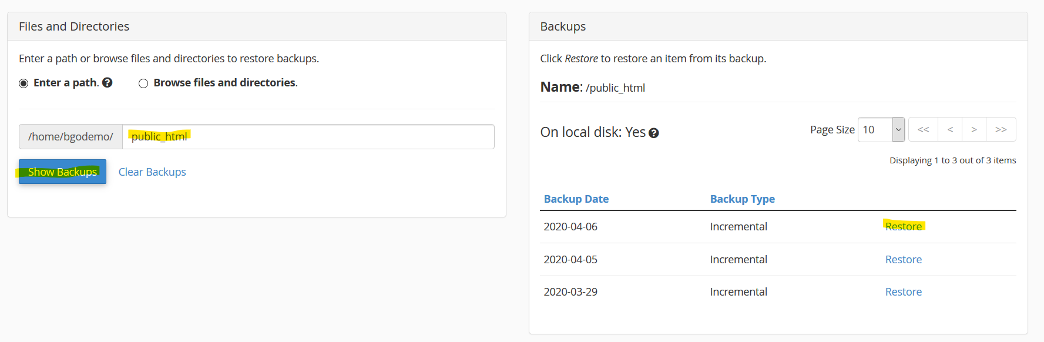Sort by Backup Type column header
Screen dimensions: 1044x342
pos(743,199)
